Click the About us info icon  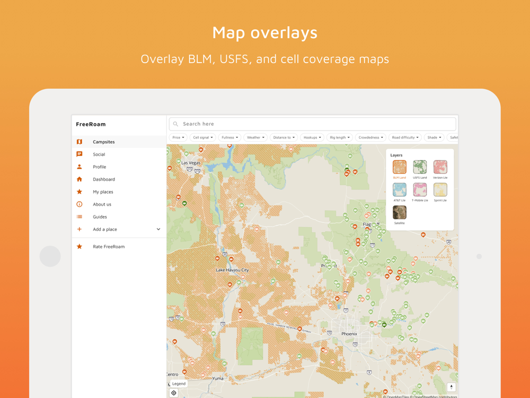point(79,204)
